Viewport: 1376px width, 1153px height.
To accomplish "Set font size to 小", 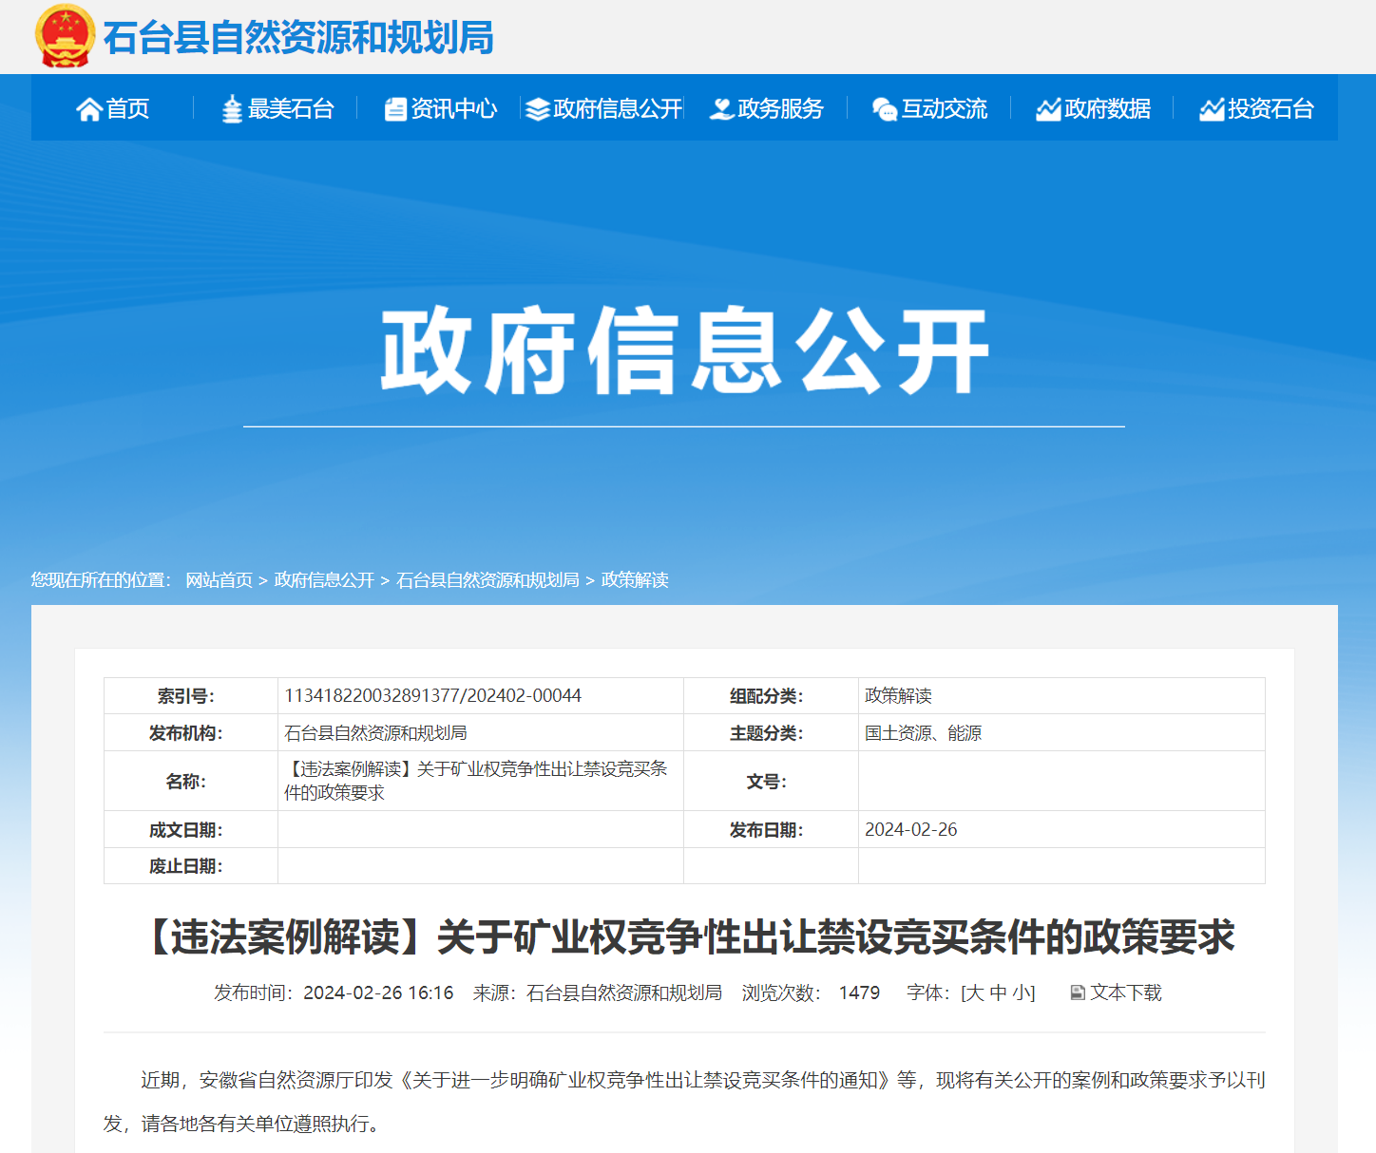I will click(x=1021, y=992).
